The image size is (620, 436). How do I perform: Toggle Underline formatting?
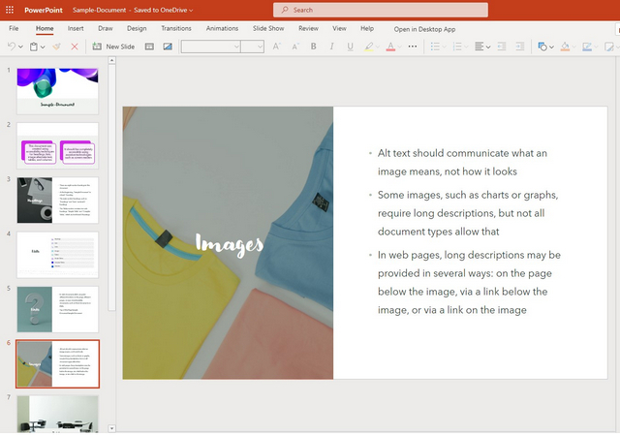pyautogui.click(x=350, y=47)
